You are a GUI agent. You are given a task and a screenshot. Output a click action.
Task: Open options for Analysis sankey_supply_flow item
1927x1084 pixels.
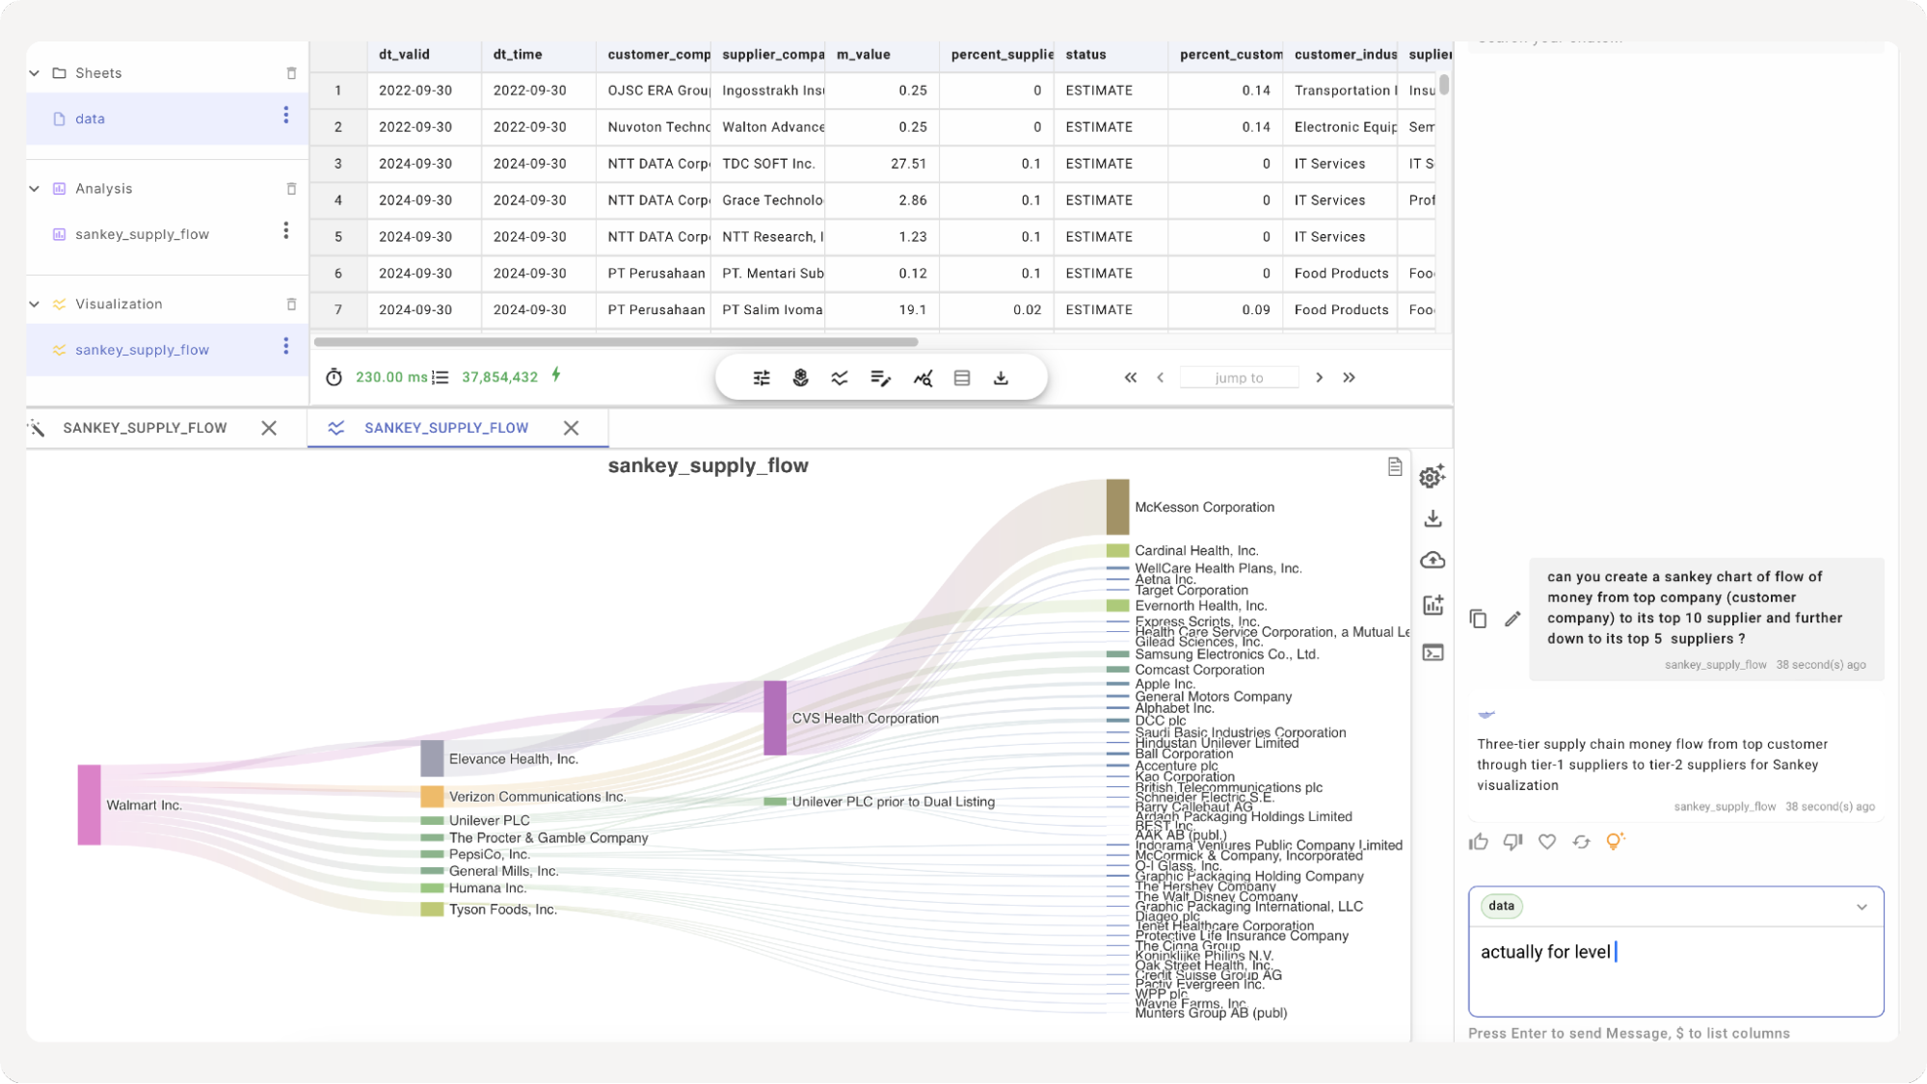click(x=286, y=230)
